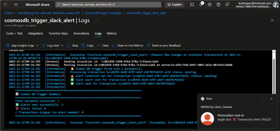Click the kiddojazz@hotmail.com account label

[255, 3]
